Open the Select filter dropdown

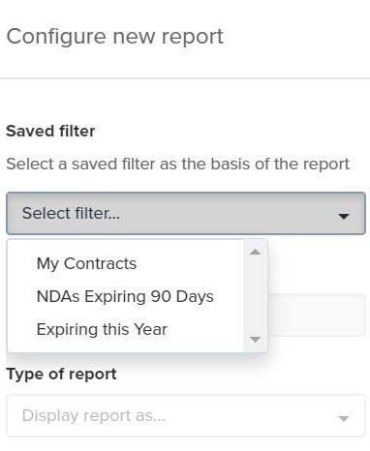[x=186, y=213]
